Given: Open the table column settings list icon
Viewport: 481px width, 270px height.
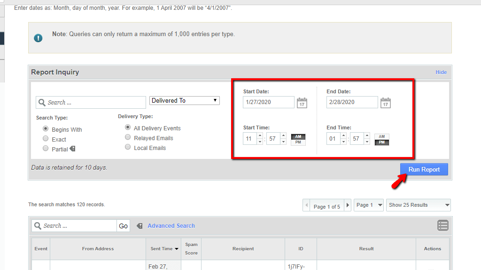Looking at the screenshot, I should (442, 225).
